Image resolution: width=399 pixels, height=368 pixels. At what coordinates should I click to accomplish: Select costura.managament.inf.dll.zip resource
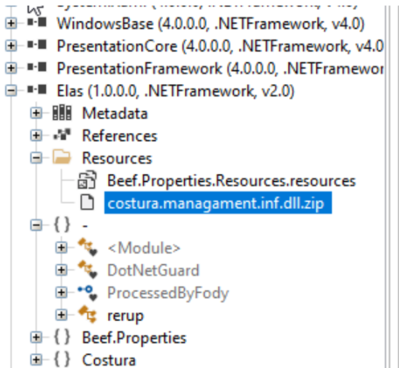[x=217, y=203]
